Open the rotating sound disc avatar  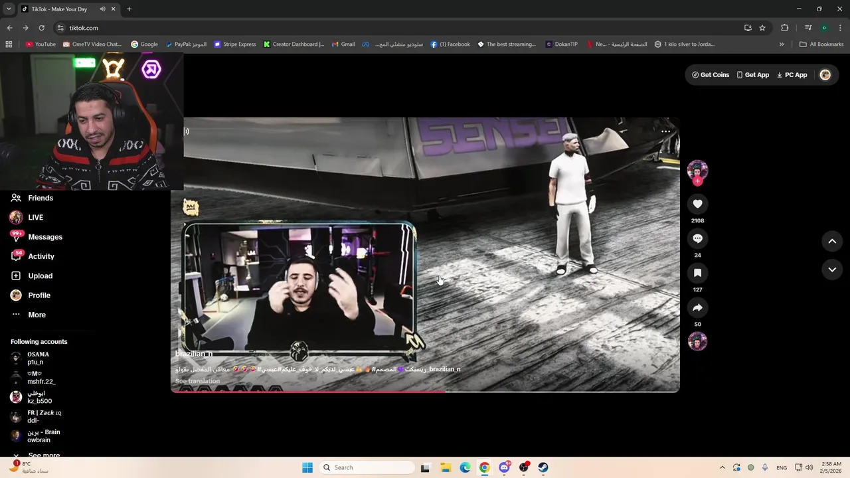point(697,341)
